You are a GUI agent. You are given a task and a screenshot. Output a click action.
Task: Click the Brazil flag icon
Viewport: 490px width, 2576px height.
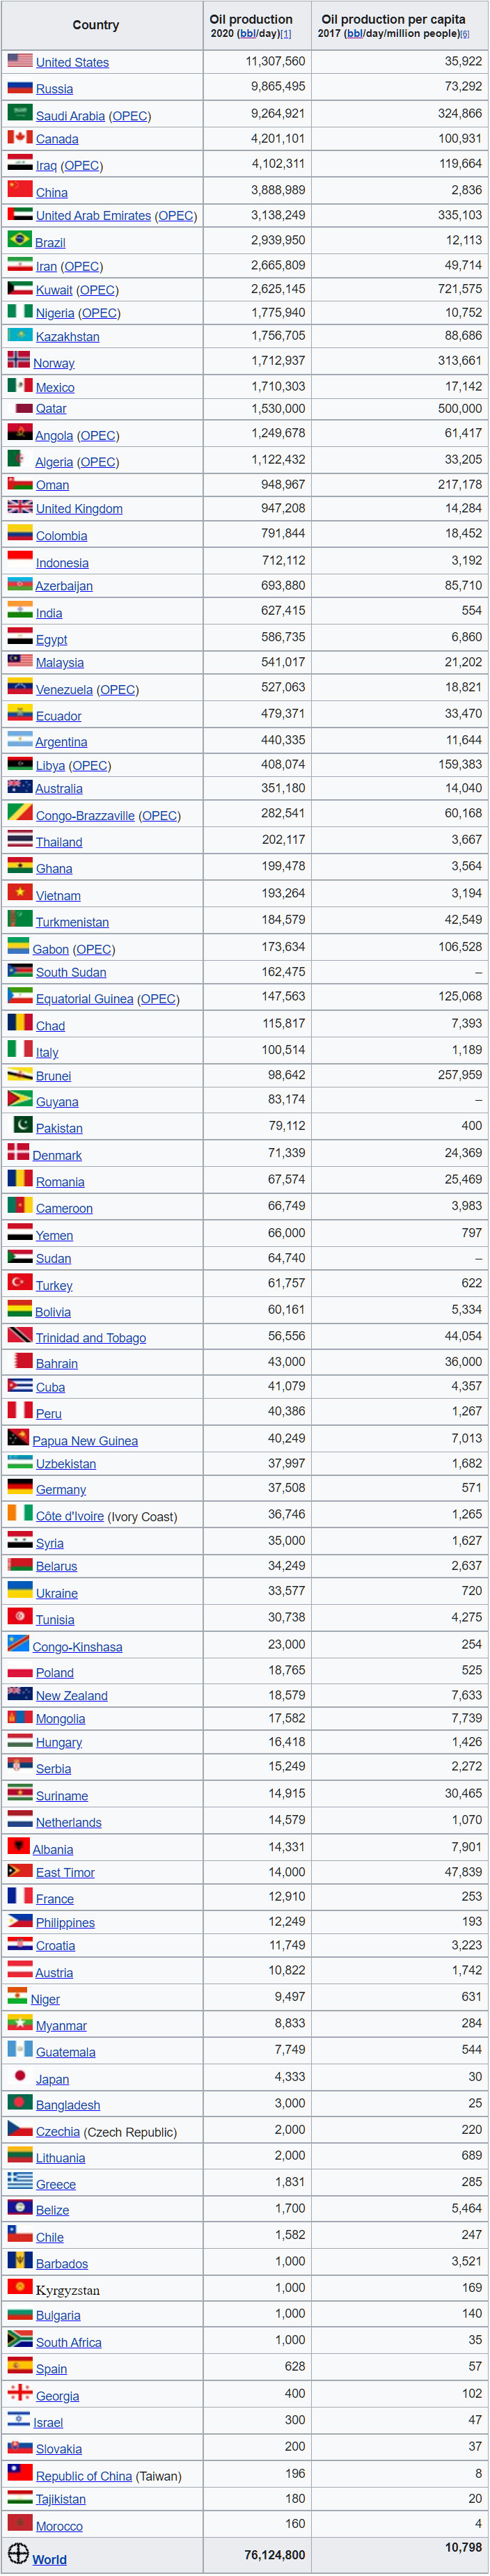(20, 239)
